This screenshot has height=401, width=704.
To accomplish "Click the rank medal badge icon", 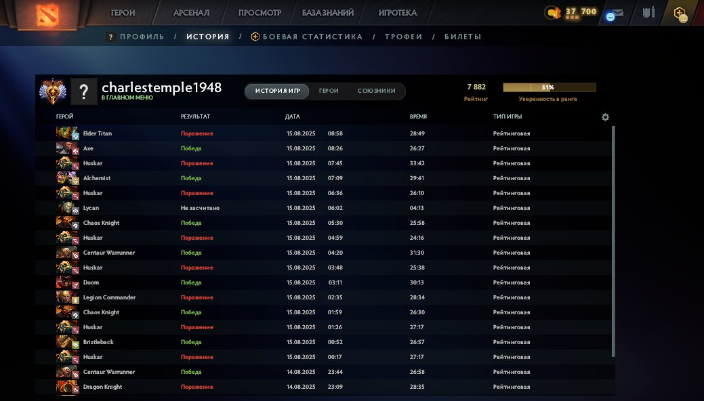I will pyautogui.click(x=53, y=91).
